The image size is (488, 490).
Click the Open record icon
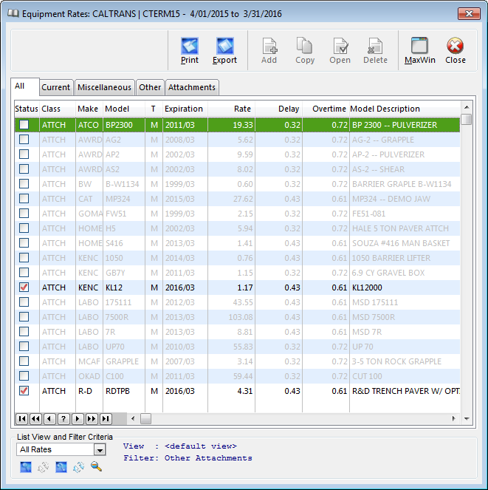340,46
